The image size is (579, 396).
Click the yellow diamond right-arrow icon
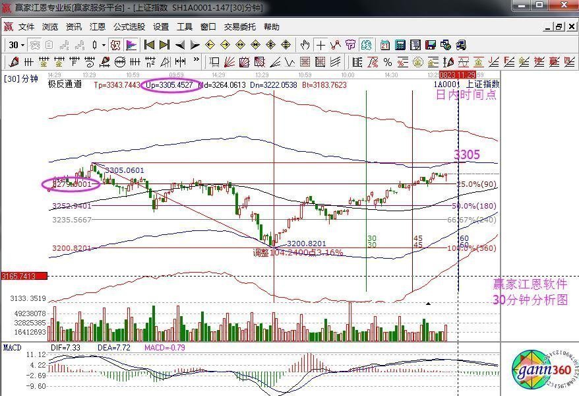pyautogui.click(x=226, y=45)
